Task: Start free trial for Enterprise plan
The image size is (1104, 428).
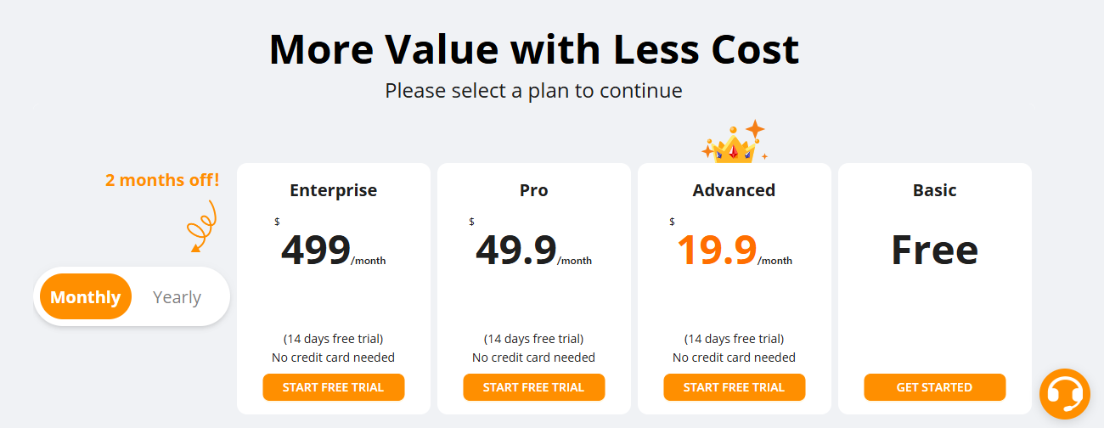Action: (x=334, y=387)
